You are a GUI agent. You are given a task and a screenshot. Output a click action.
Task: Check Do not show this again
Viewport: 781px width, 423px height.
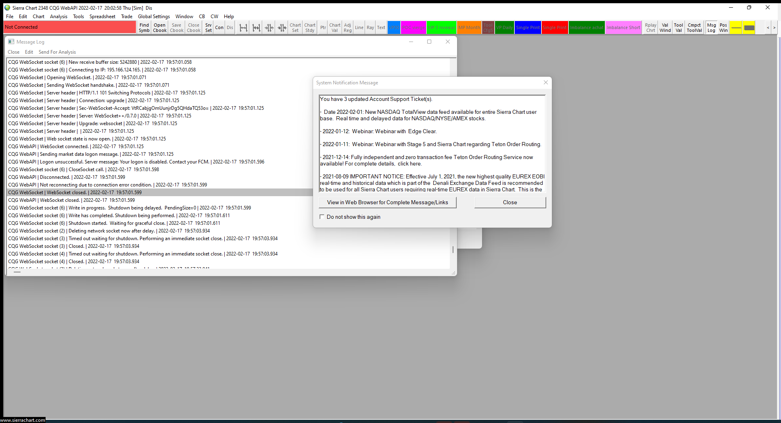(x=322, y=217)
